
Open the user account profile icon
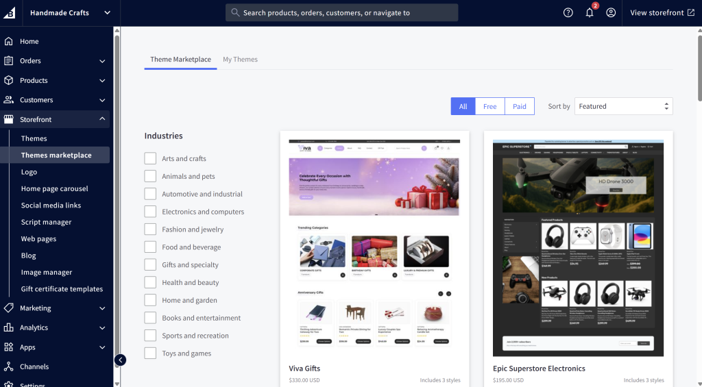(x=611, y=12)
